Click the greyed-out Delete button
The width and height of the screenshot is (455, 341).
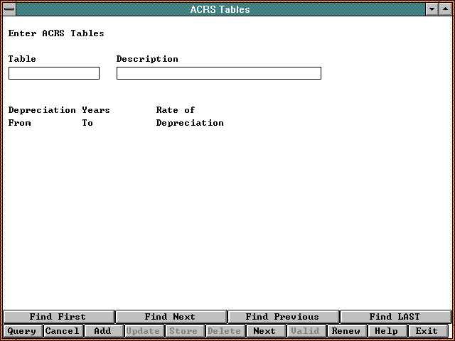224,331
